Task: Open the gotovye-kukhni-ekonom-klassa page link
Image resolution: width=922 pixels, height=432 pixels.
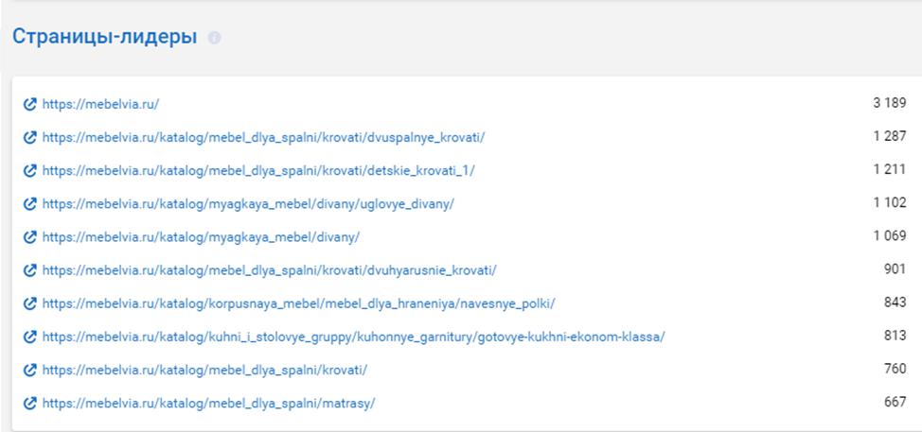Action: click(354, 337)
